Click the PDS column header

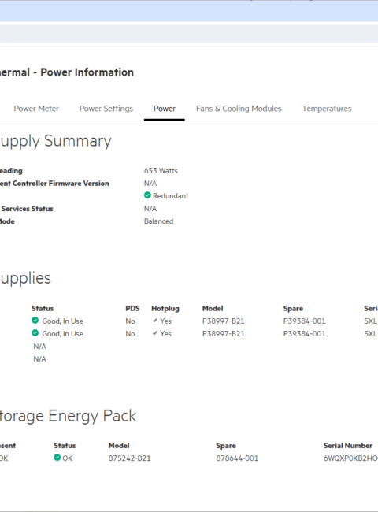pyautogui.click(x=132, y=309)
